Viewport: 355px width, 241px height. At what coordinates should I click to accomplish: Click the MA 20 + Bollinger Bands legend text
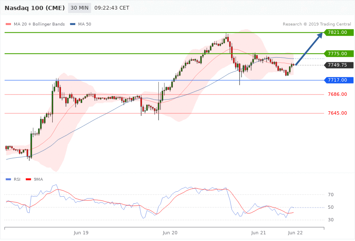coord(39,24)
